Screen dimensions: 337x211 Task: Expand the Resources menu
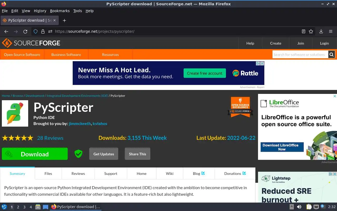[x=110, y=55]
